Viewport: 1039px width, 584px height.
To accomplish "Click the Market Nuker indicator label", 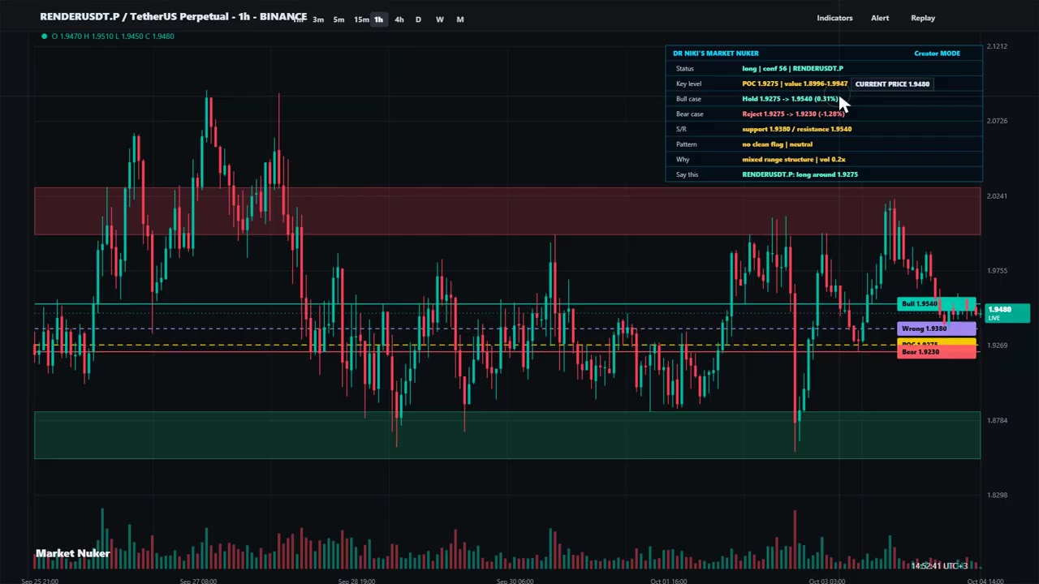I will point(72,554).
